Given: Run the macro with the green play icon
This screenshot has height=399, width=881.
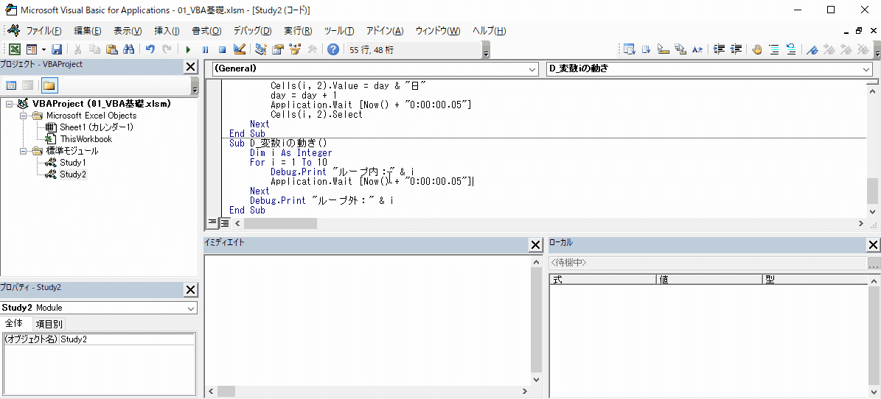Looking at the screenshot, I should tap(188, 49).
